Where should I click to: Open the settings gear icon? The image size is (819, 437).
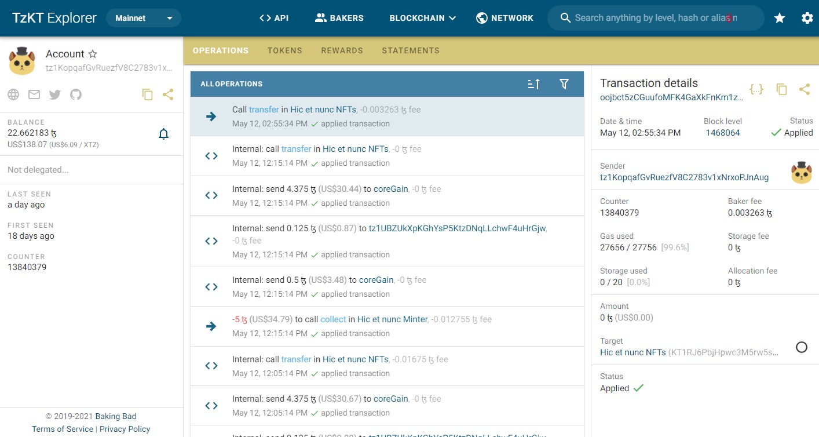pos(807,18)
